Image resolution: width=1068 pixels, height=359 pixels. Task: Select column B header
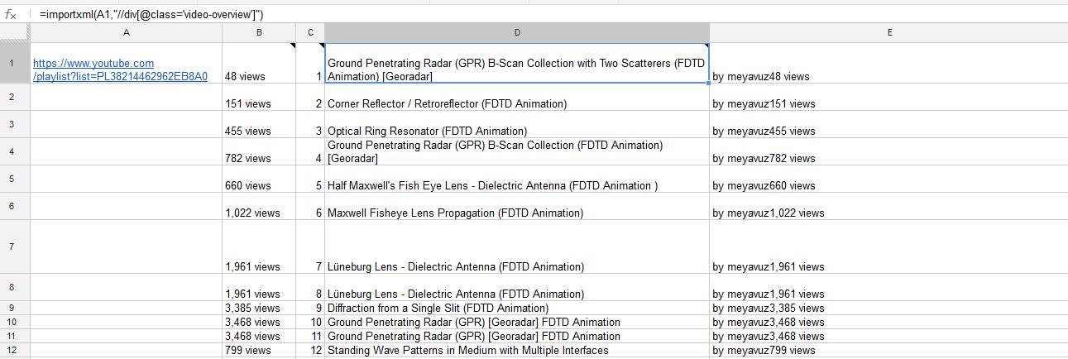[259, 32]
